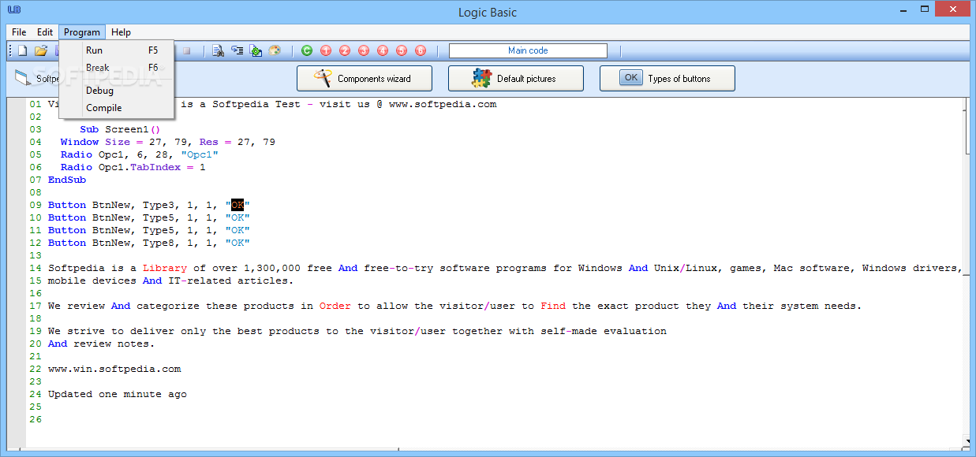Image resolution: width=976 pixels, height=457 pixels.
Task: Click www.softpedia.com on line 01
Action: tap(443, 104)
